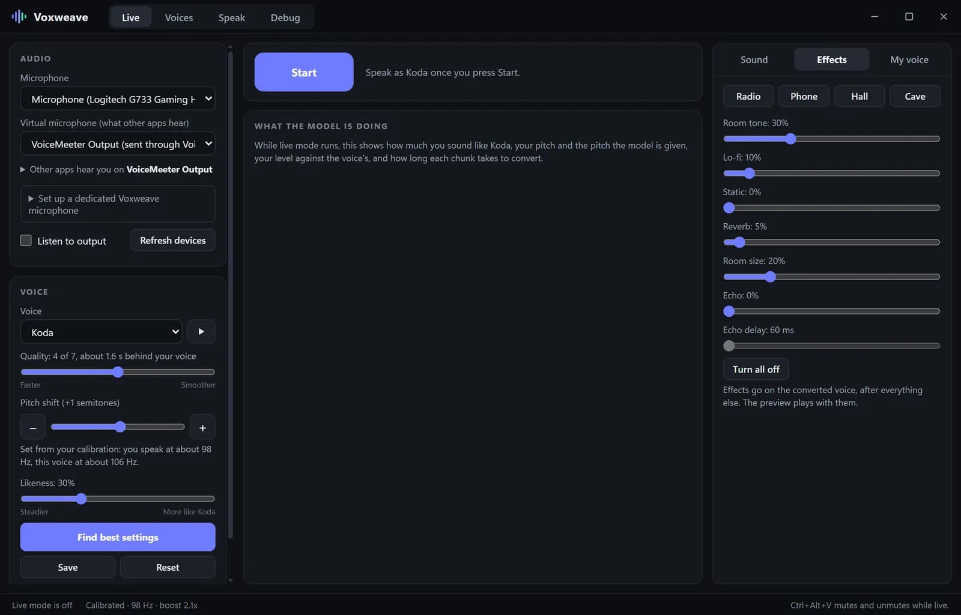Image resolution: width=961 pixels, height=615 pixels.
Task: Expand 'Other apps hear you on' details
Action: [x=117, y=169]
